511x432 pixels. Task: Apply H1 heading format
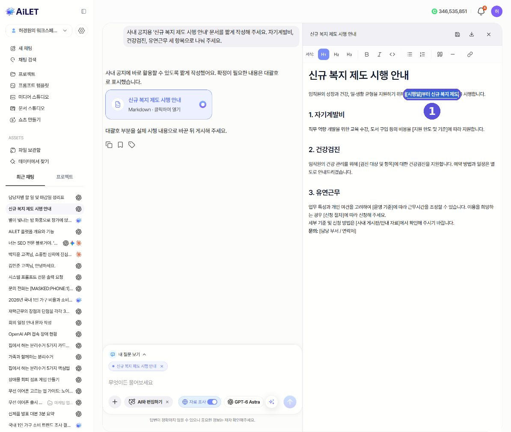click(x=323, y=54)
